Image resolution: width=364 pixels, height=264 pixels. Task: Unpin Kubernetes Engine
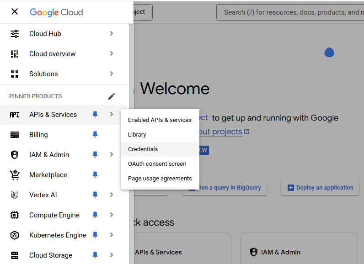pyautogui.click(x=95, y=235)
